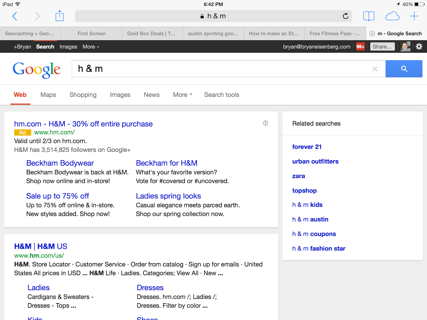Open the Ladies sitelink under H&M US
This screenshot has height=320, width=427.
[39, 288]
